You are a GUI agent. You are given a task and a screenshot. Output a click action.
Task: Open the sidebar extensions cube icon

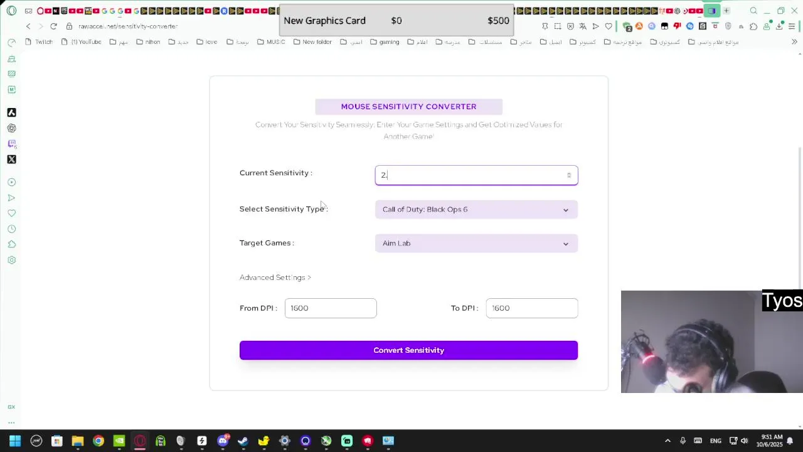(x=11, y=244)
